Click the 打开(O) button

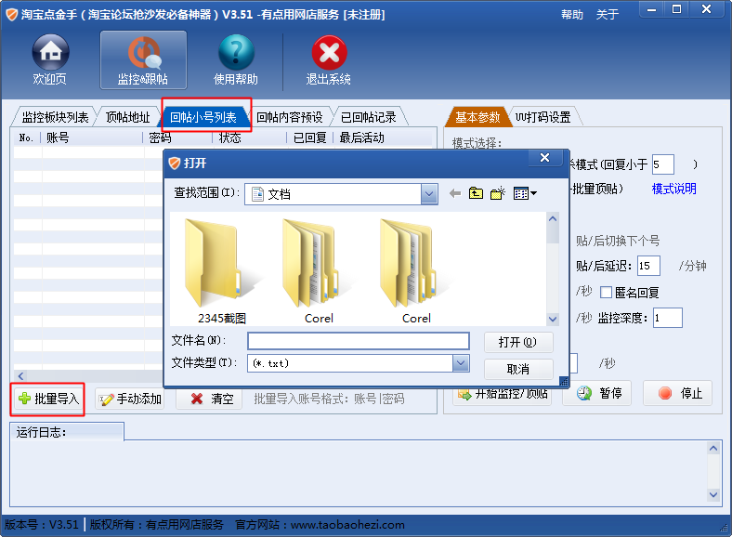(518, 342)
